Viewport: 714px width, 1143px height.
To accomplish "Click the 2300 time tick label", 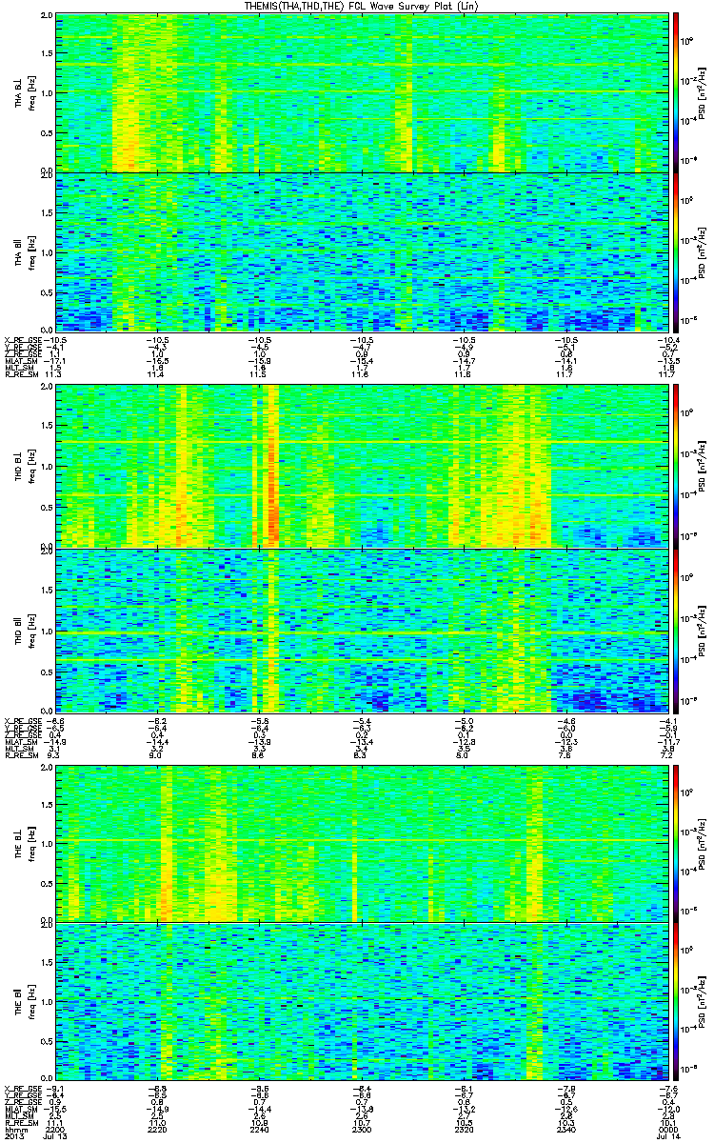I will pos(361,1131).
